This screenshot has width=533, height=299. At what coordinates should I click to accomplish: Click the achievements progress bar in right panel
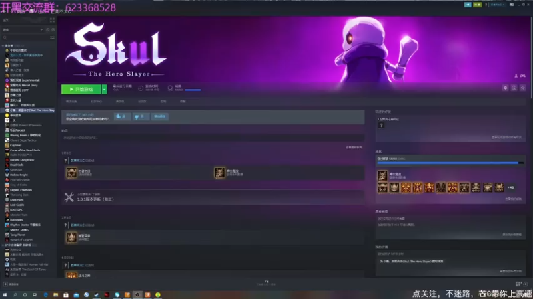(x=450, y=163)
